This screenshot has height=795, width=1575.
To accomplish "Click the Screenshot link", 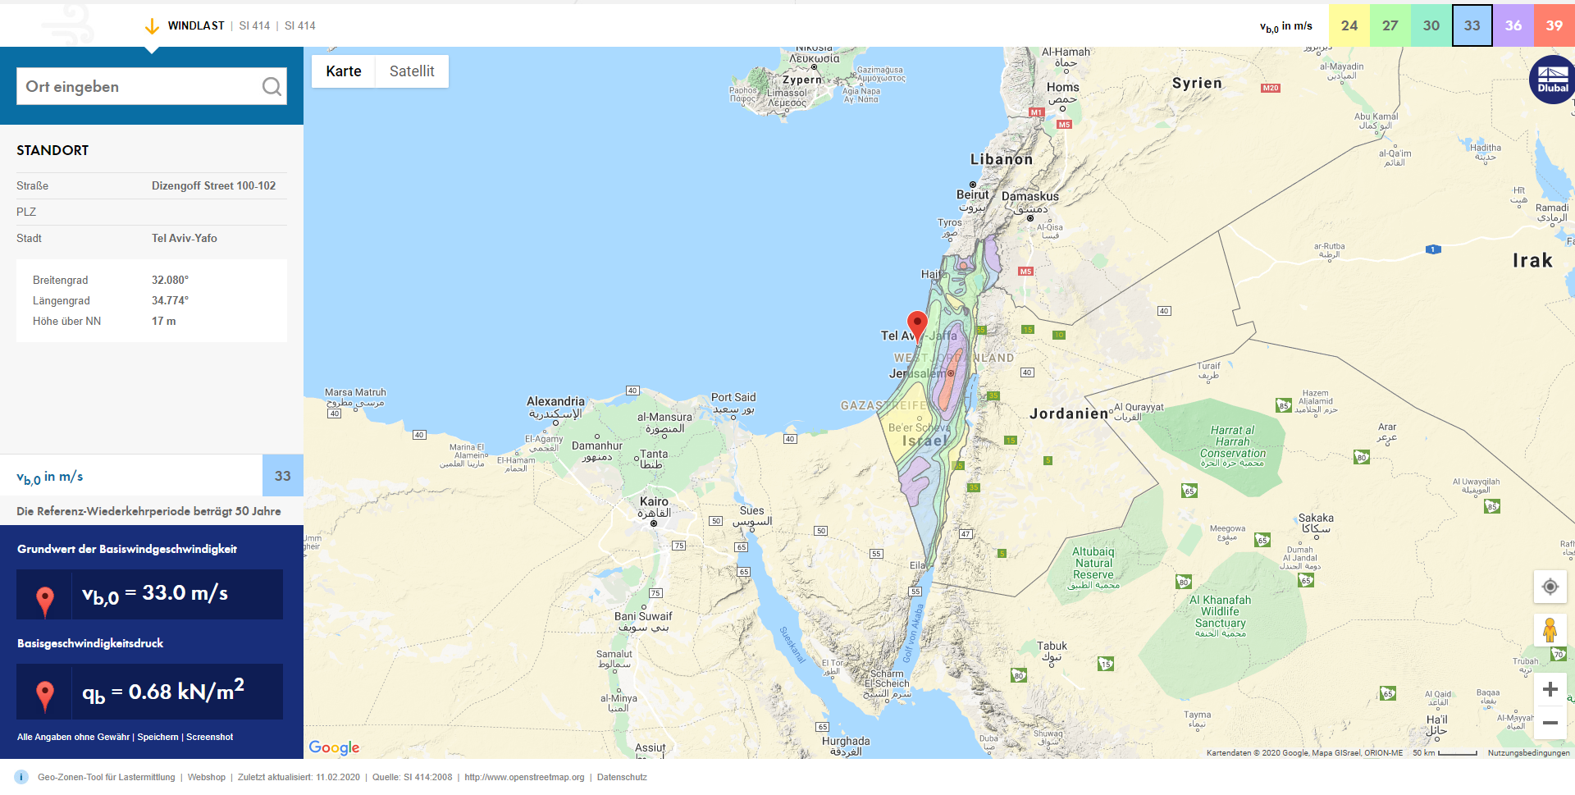I will pyautogui.click(x=209, y=737).
